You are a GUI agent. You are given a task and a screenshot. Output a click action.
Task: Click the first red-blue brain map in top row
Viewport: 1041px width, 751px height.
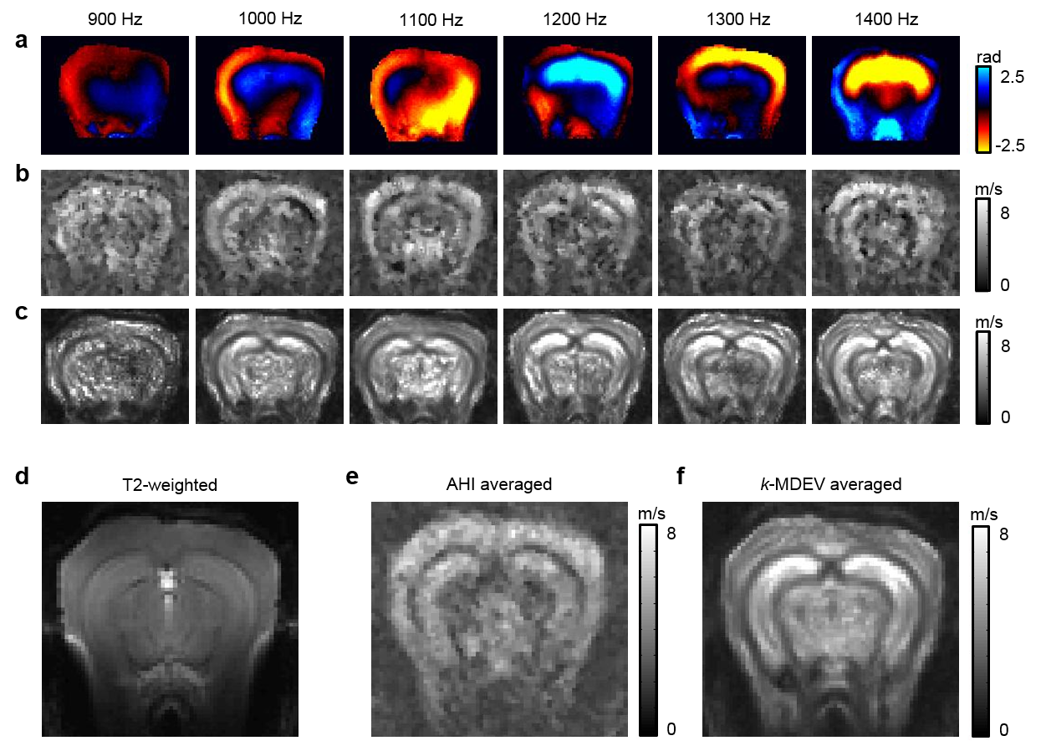[x=115, y=94]
